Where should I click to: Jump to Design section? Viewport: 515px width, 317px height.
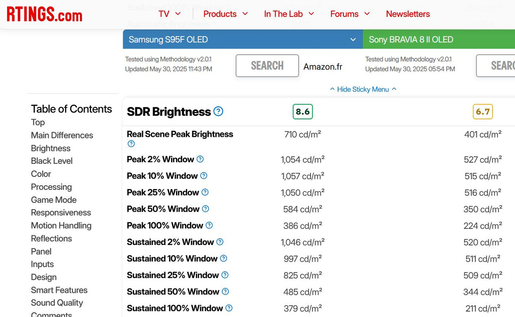[43, 277]
